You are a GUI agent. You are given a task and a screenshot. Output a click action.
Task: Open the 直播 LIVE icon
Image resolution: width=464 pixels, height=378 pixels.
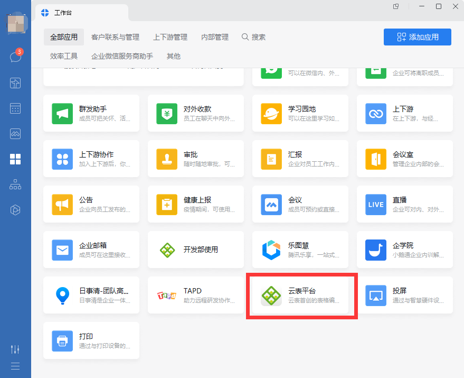[x=375, y=205]
